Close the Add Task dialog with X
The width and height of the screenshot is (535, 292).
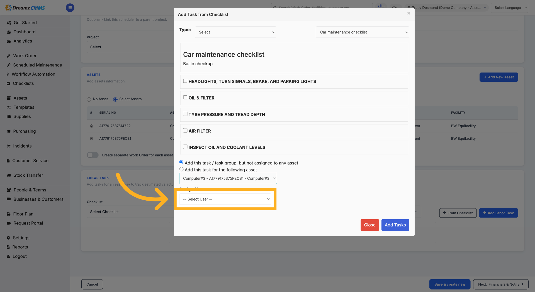coord(408,13)
